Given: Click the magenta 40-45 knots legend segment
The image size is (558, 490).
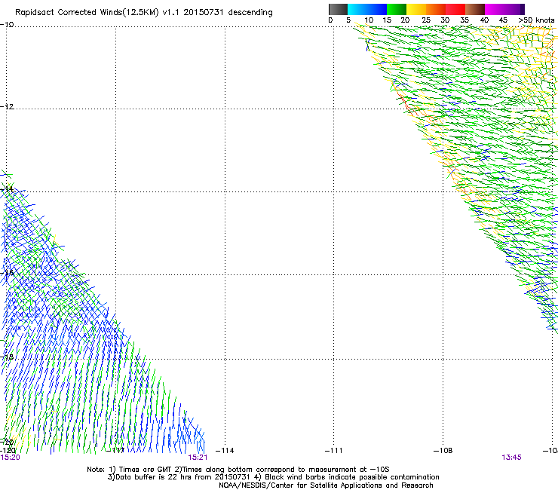Looking at the screenshot, I should (x=495, y=9).
